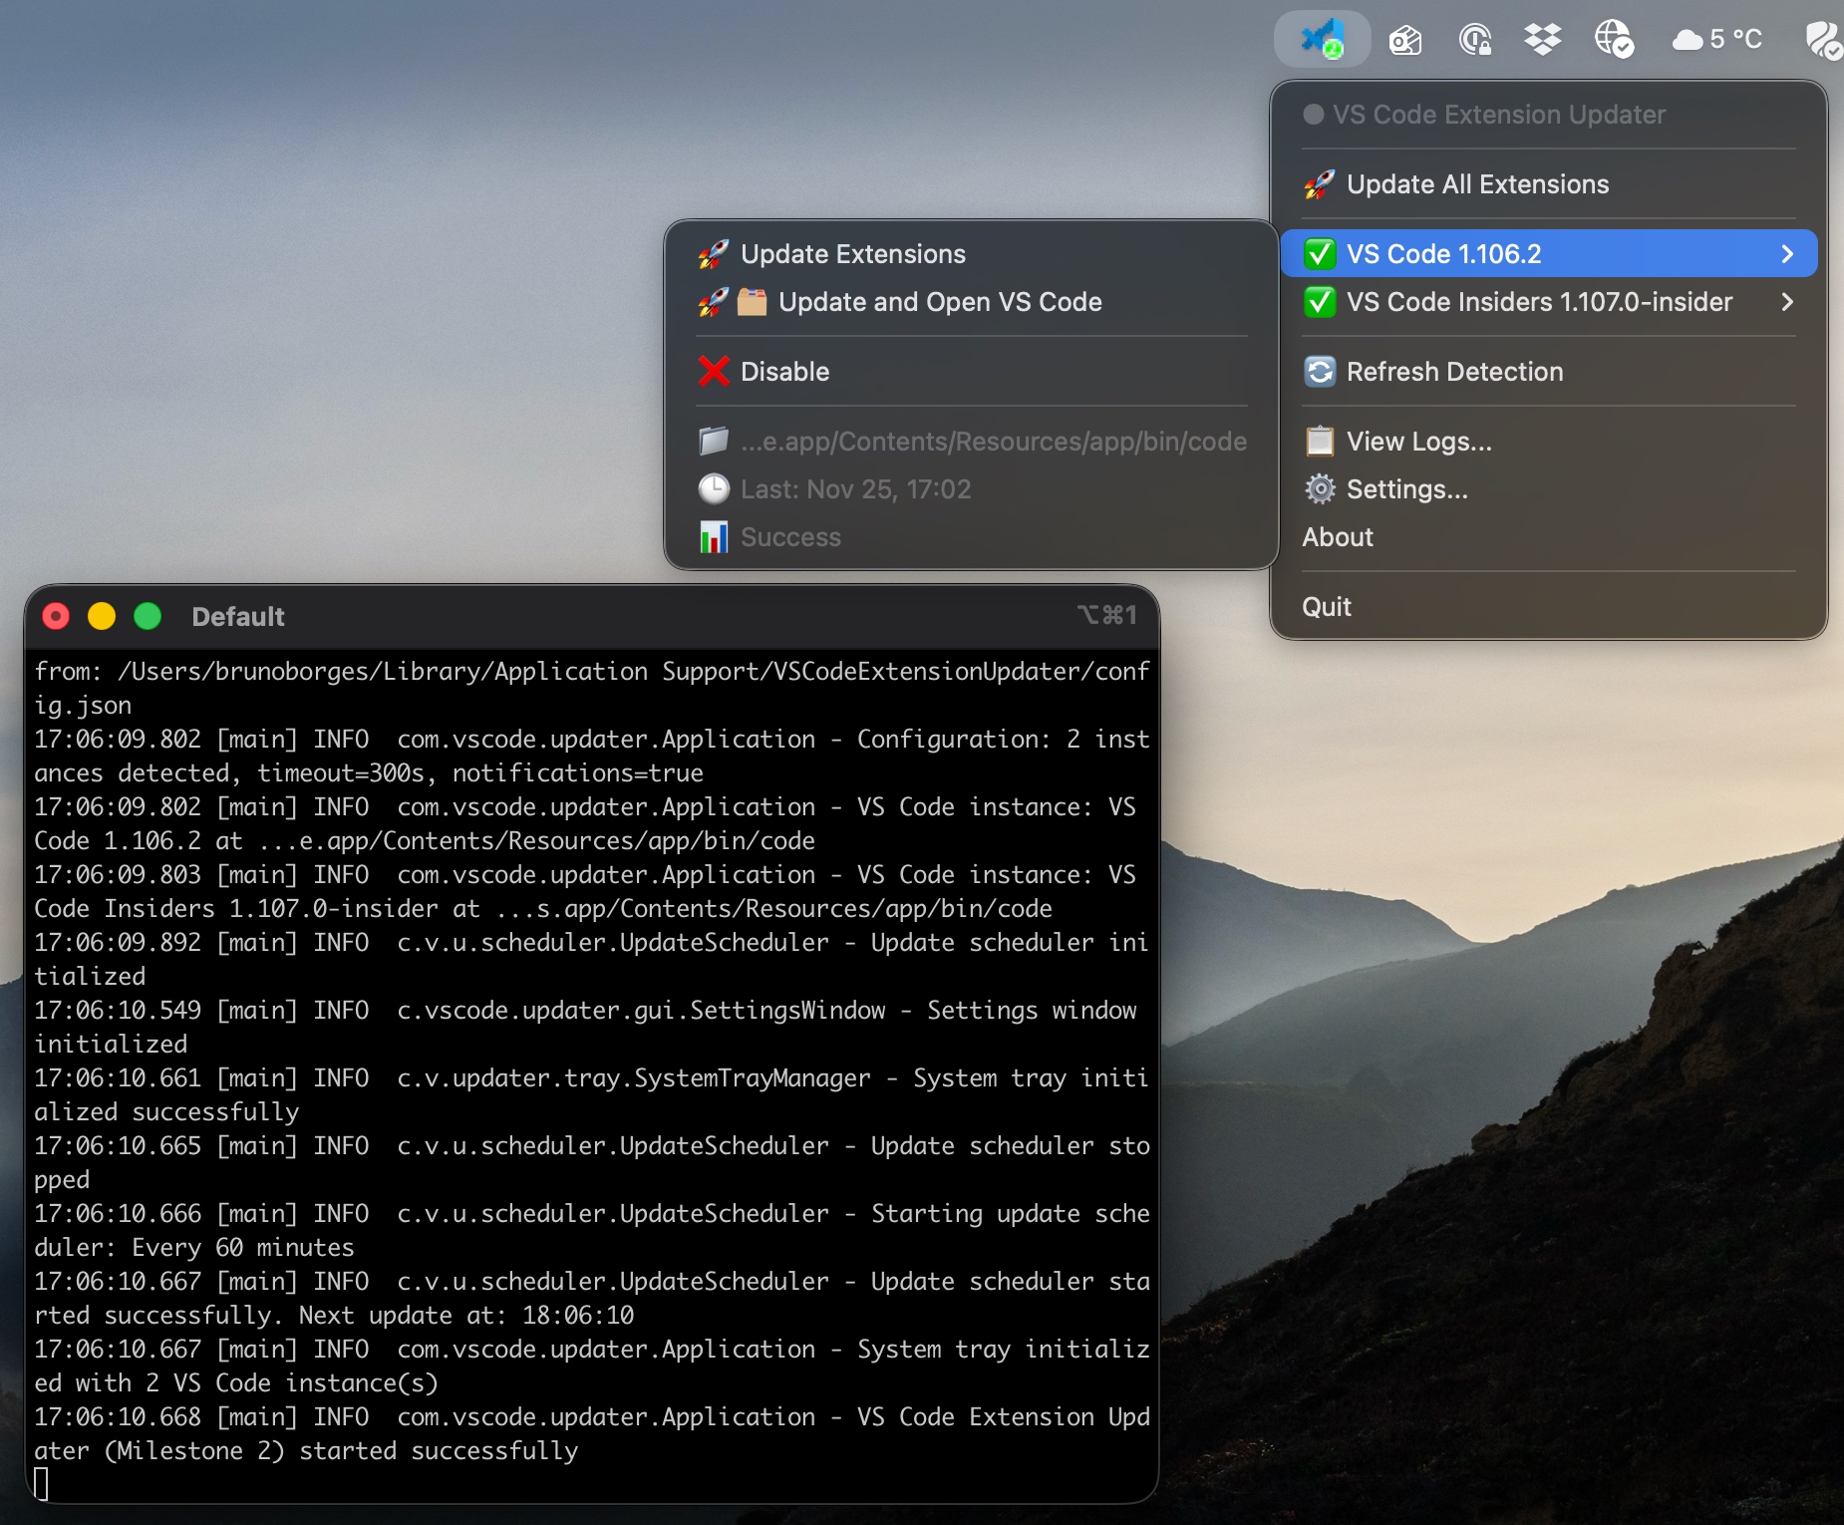Viewport: 1844px width, 1525px height.
Task: Toggle the green checkmark for VS Code 1.106.2
Action: (1320, 254)
